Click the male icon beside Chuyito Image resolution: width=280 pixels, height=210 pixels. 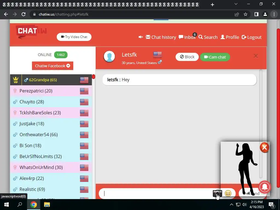[15, 102]
